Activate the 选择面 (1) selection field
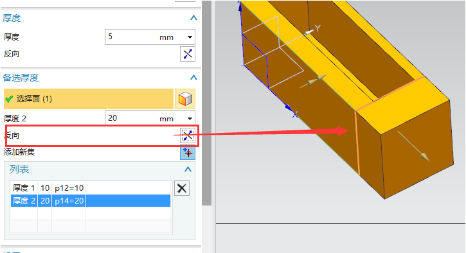Image resolution: width=466 pixels, height=253 pixels. (x=89, y=99)
